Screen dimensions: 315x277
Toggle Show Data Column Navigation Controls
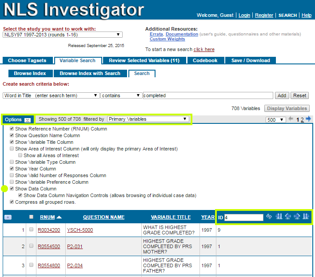tap(20, 195)
